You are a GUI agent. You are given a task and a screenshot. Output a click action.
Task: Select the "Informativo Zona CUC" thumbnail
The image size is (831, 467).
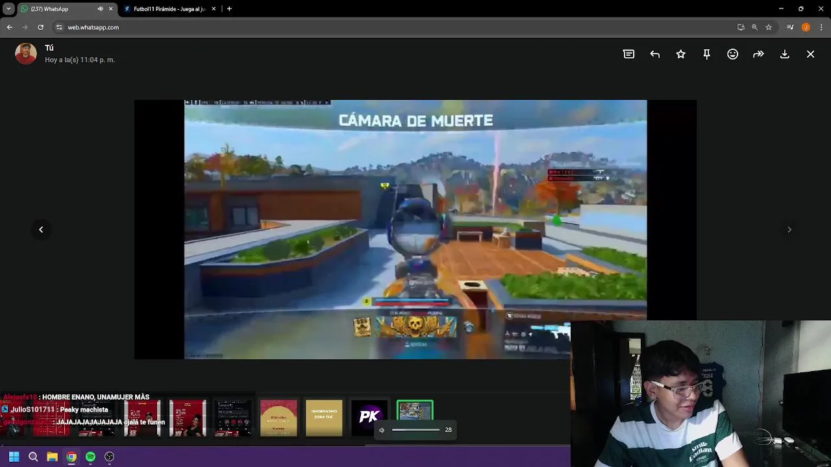(x=324, y=418)
